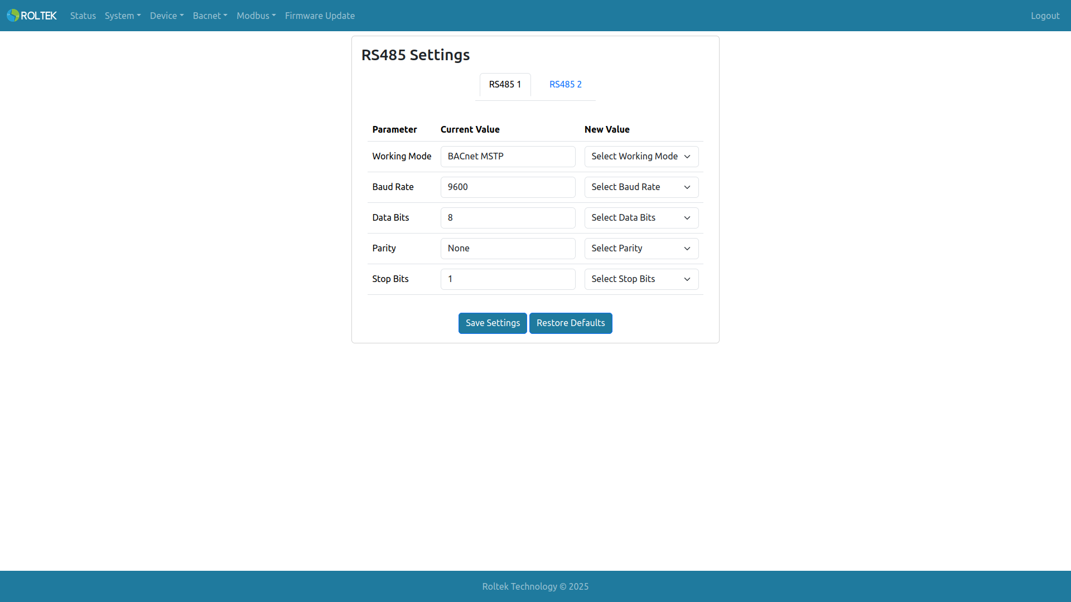Click the Parity parameter label
Image resolution: width=1071 pixels, height=602 pixels.
pos(384,248)
